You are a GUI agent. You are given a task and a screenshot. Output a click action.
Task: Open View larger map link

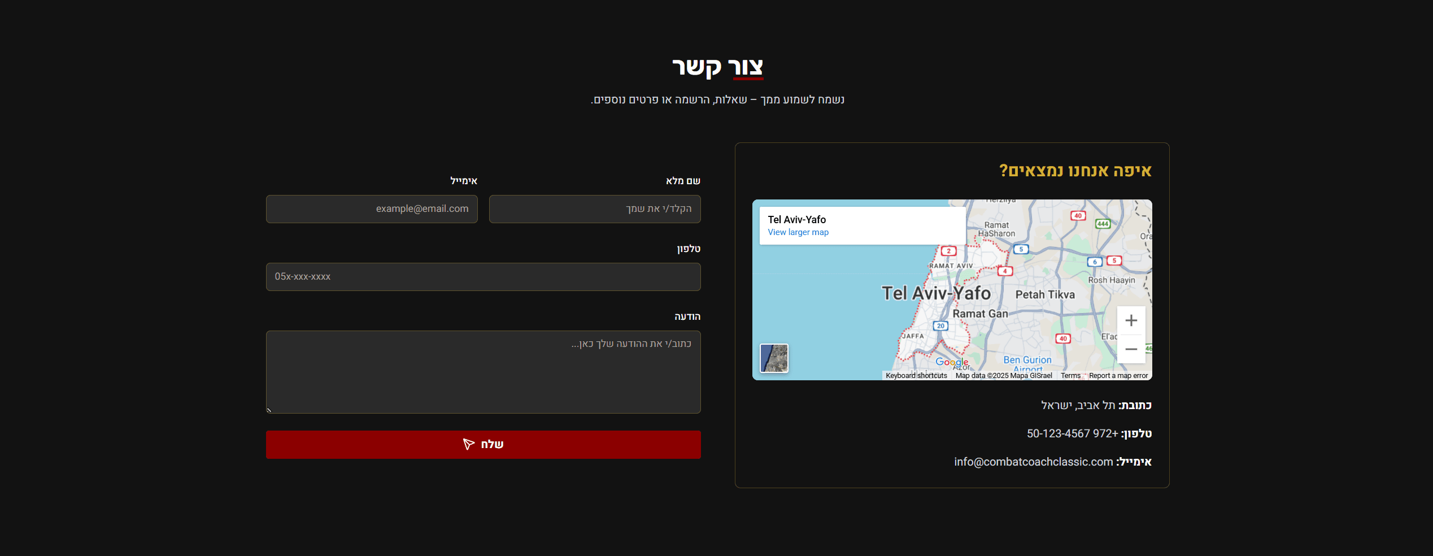coord(798,232)
